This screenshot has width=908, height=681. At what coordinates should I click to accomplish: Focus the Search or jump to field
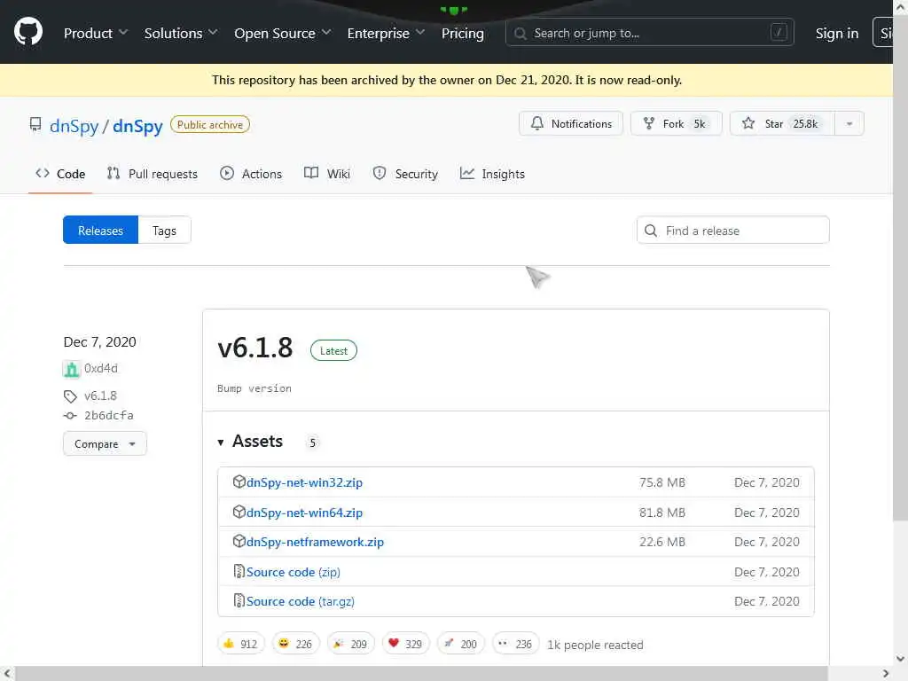click(x=650, y=33)
